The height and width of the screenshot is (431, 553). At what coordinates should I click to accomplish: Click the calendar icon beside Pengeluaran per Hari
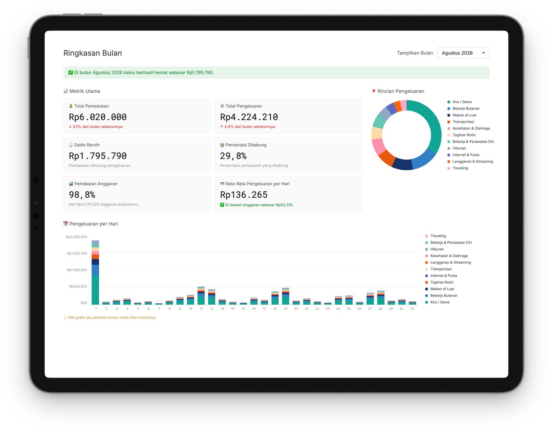tap(66, 224)
